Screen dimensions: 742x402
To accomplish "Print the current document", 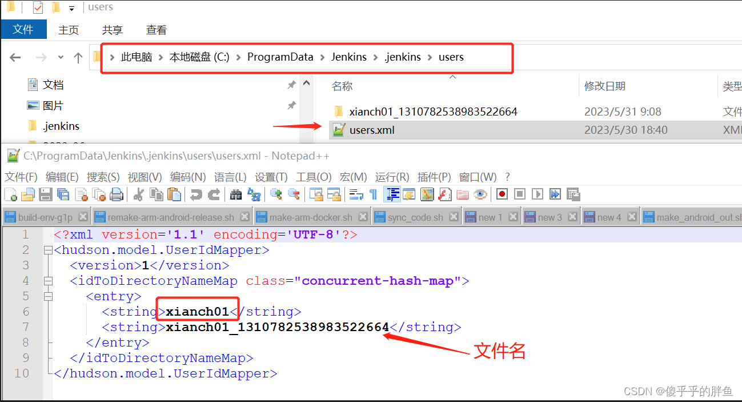I will 117,194.
